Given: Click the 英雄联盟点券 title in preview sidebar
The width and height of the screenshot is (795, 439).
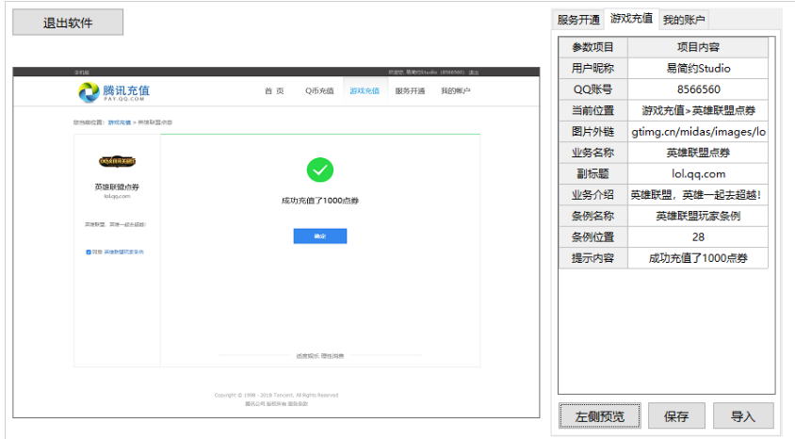Looking at the screenshot, I should click(x=117, y=187).
